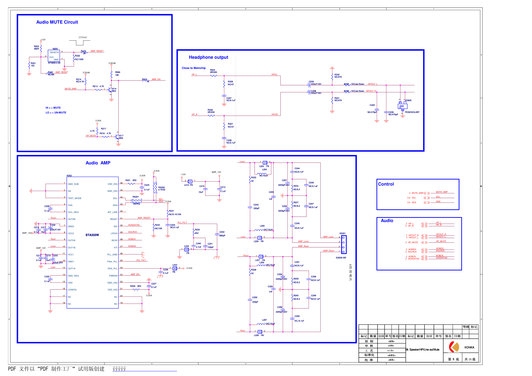This screenshot has width=532, height=376.
Task: Click resistor label R203 390R
Action: (36, 48)
